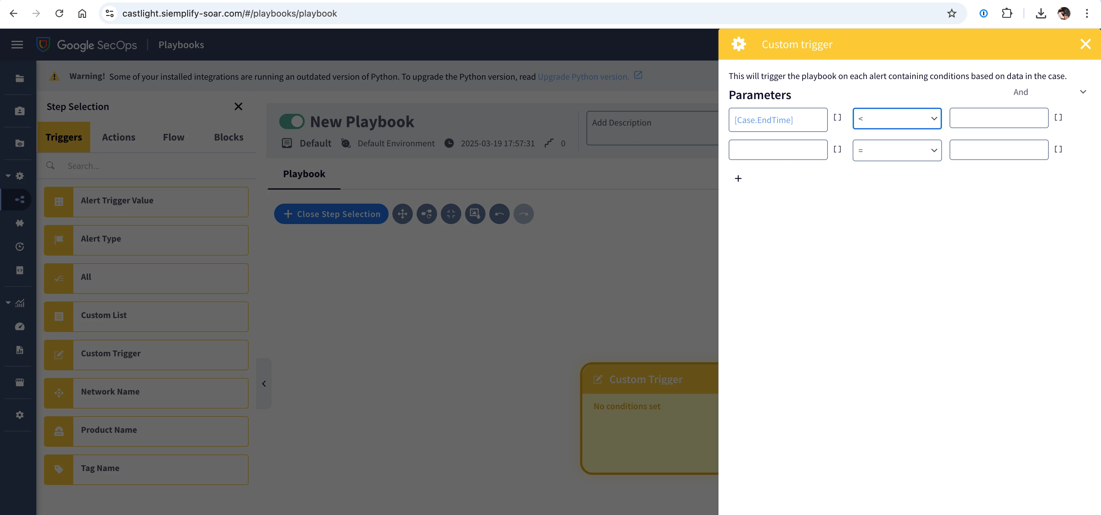Click the Google SecOps shield logo

click(43, 44)
